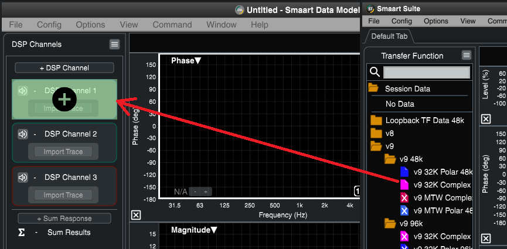Image resolution: width=507 pixels, height=249 pixels.
Task: Click the magnifier search icon in Smaart Suite
Action: 375,72
